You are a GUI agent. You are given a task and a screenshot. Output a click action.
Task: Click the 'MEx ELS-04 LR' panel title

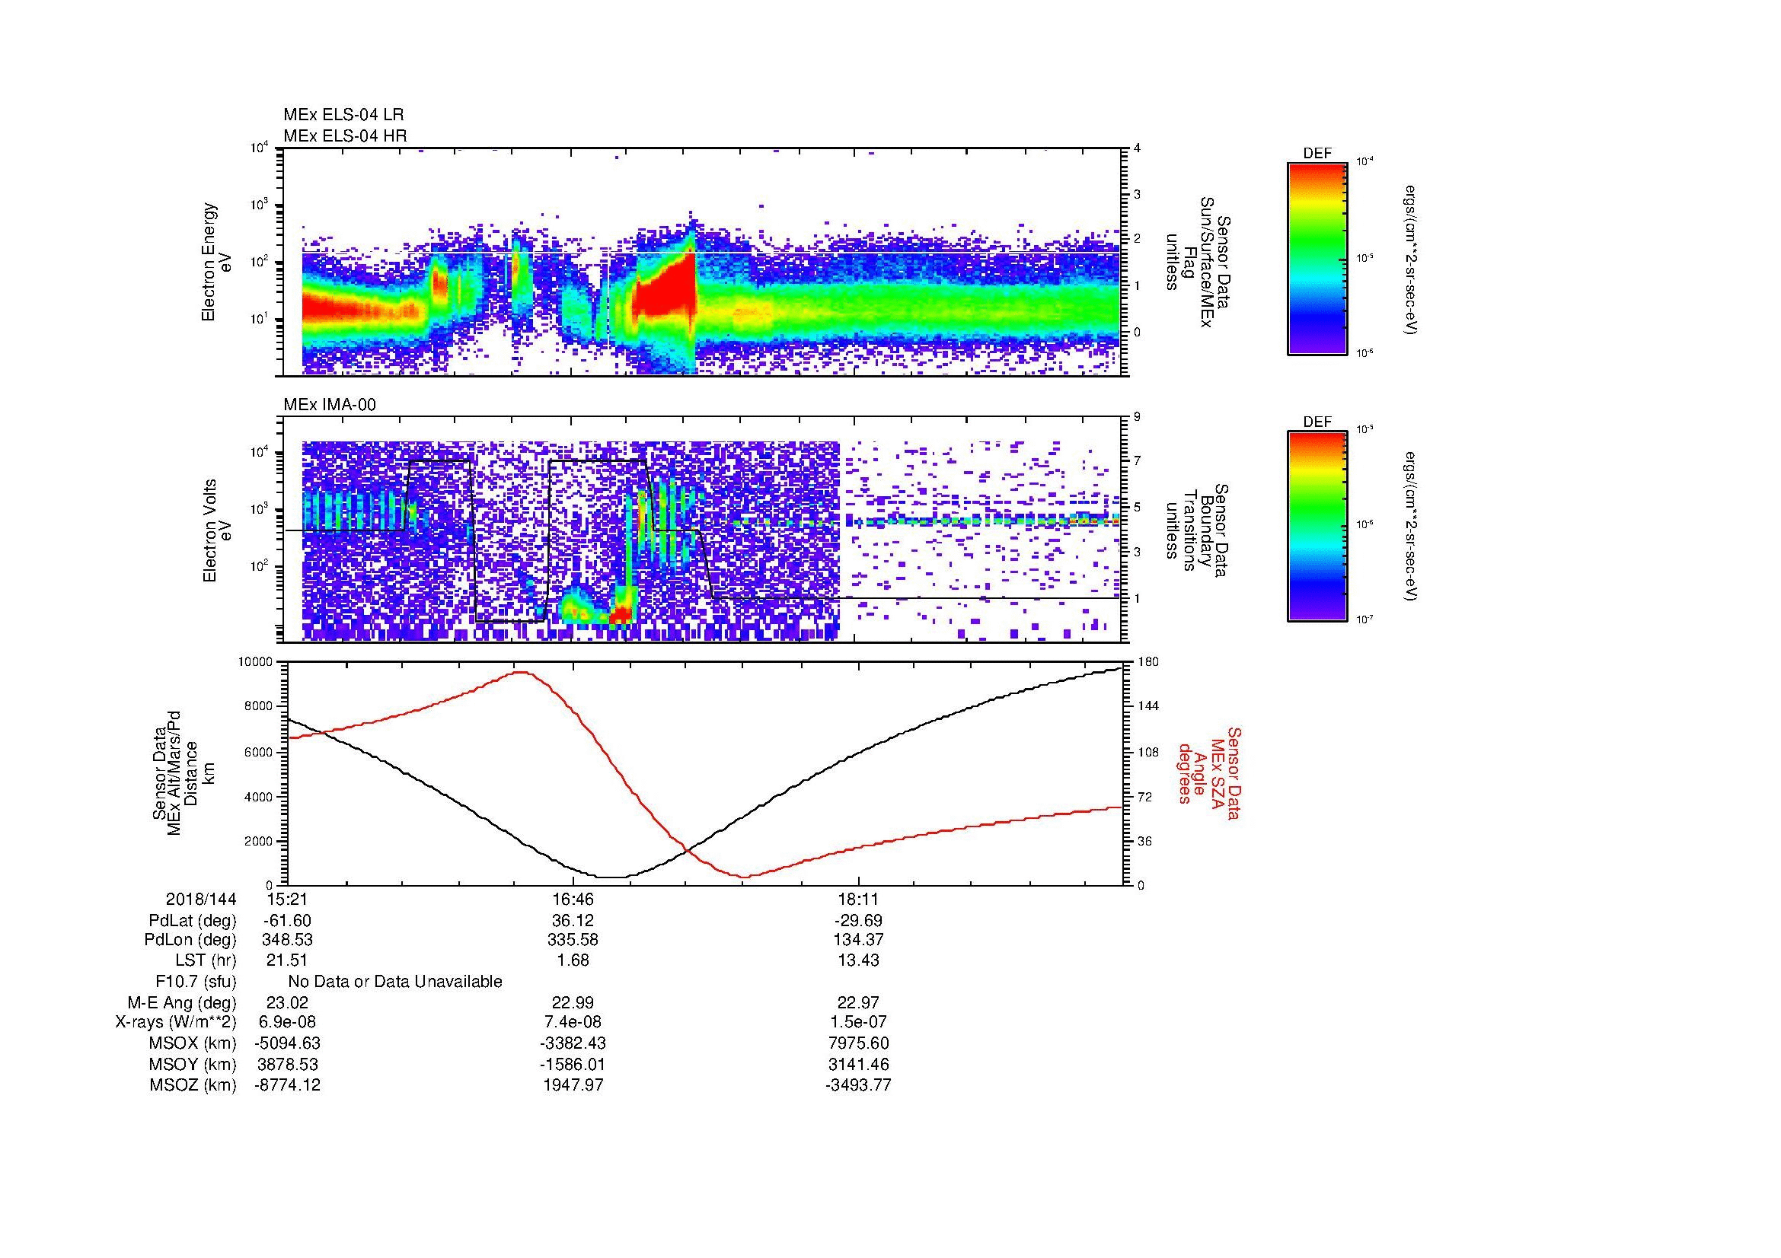(x=343, y=115)
